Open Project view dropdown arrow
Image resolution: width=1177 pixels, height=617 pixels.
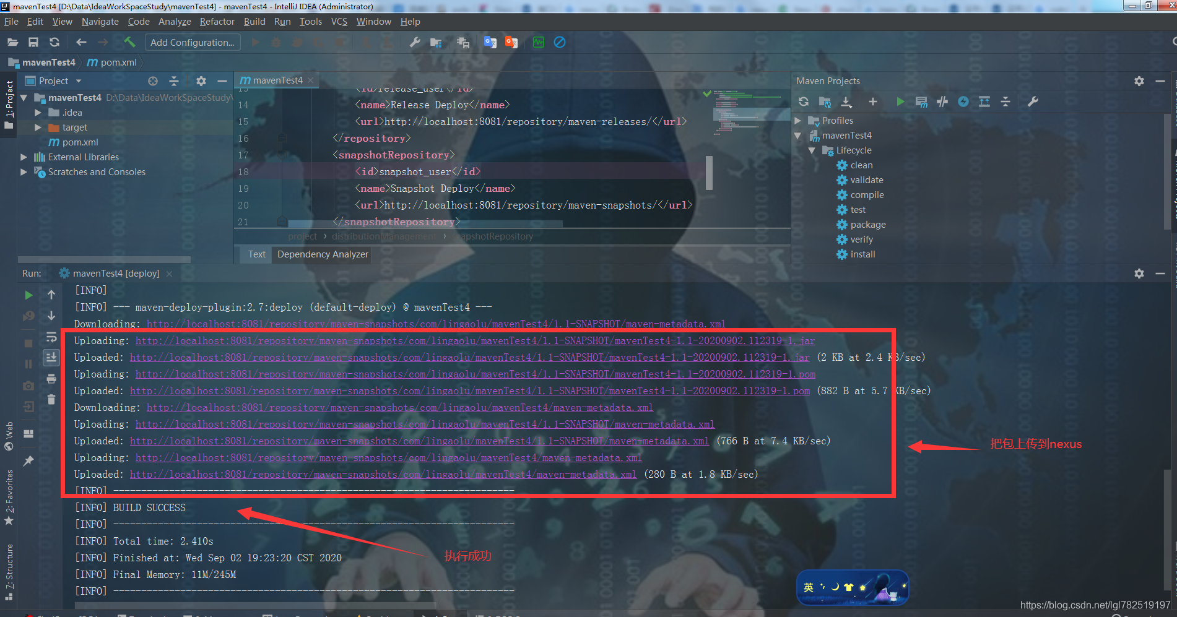[79, 81]
